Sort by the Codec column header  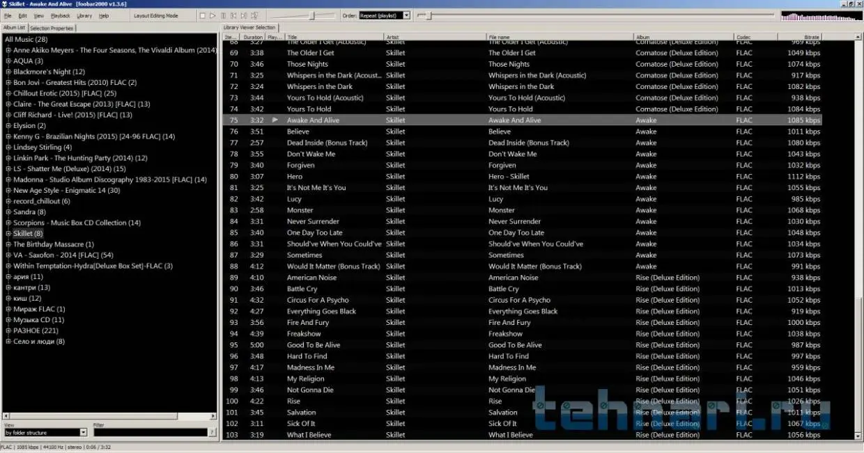coord(757,37)
